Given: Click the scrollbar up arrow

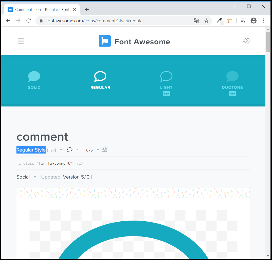Looking at the screenshot, I should [268, 29].
